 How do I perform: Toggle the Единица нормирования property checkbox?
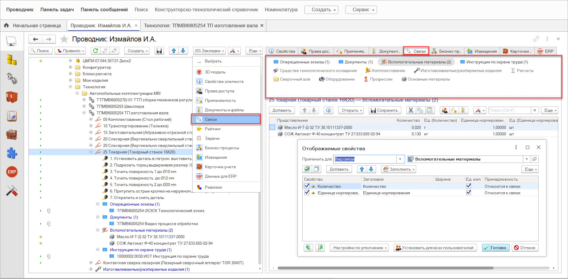coord(307,193)
